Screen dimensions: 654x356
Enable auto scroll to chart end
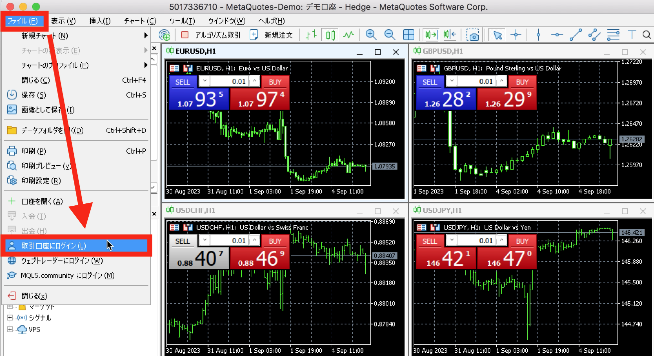coord(431,35)
